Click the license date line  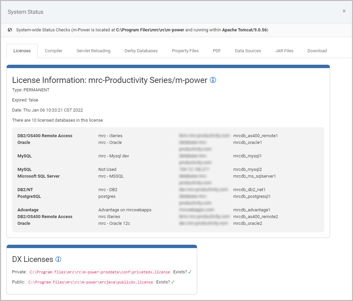point(48,110)
